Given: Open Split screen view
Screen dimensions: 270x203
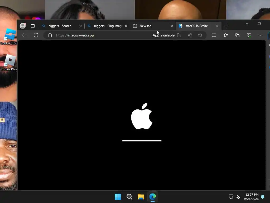Looking at the screenshot, I should tap(214, 35).
